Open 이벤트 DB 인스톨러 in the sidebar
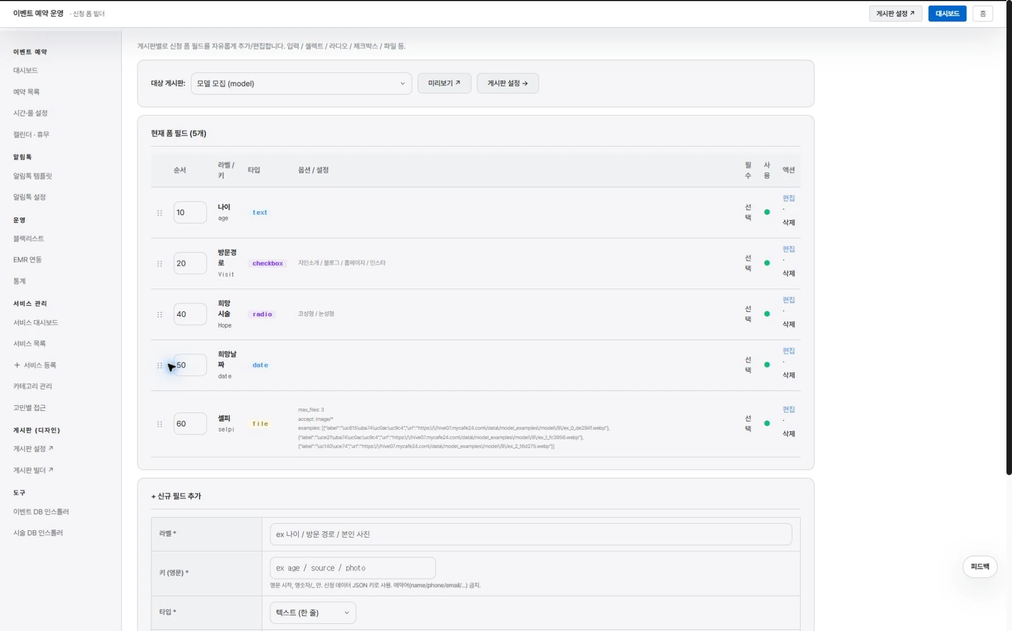This screenshot has width=1012, height=631. pos(41,512)
